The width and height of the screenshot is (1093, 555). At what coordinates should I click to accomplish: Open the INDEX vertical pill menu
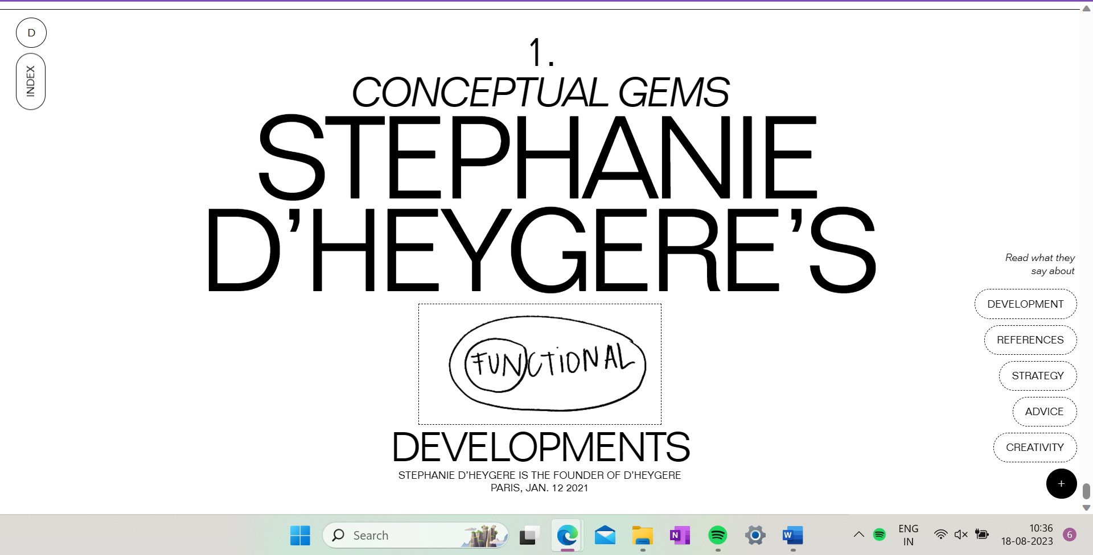coord(31,81)
